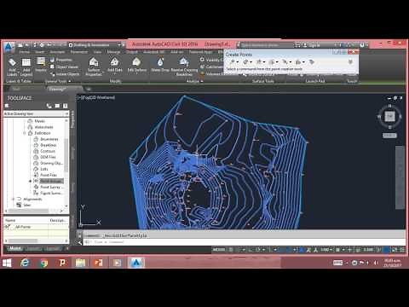Select Sites in the Toolspace tree
This screenshot has width=409, height=307.
click(24, 205)
